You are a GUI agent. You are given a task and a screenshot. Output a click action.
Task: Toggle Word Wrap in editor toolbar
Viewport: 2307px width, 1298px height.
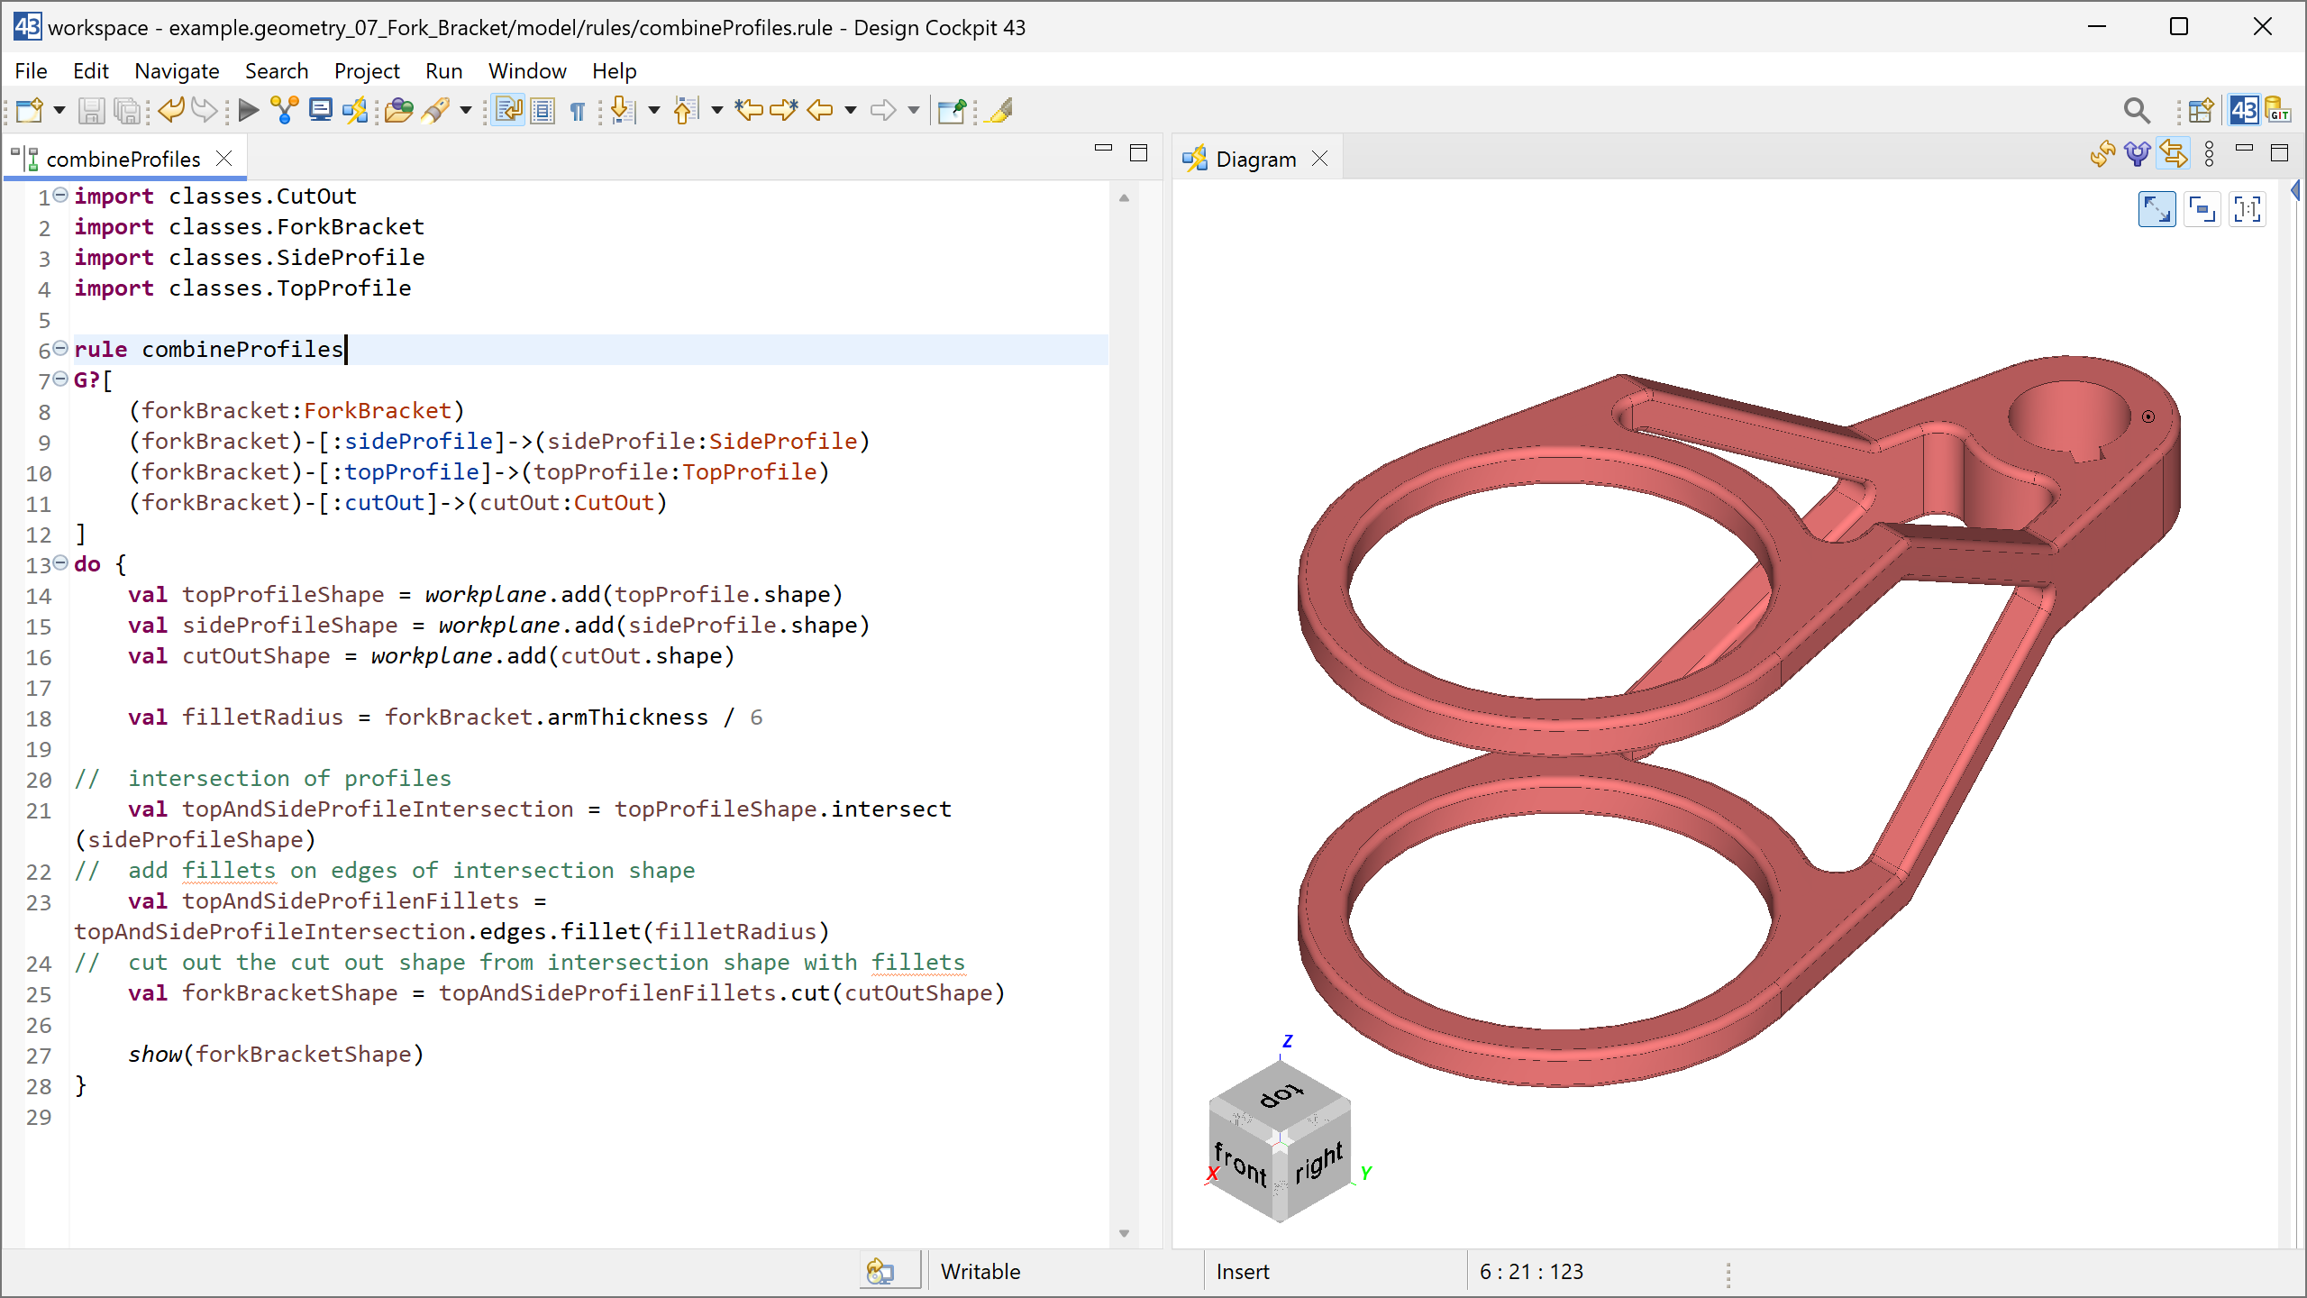[508, 110]
